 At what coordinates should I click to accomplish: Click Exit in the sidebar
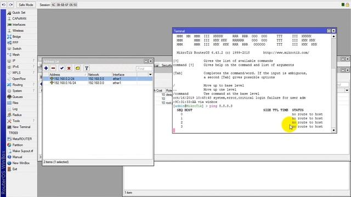(15, 169)
